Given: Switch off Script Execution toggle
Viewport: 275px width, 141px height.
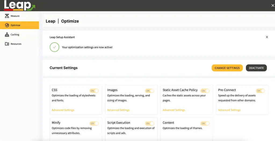Looking at the screenshot, I should [149, 124].
